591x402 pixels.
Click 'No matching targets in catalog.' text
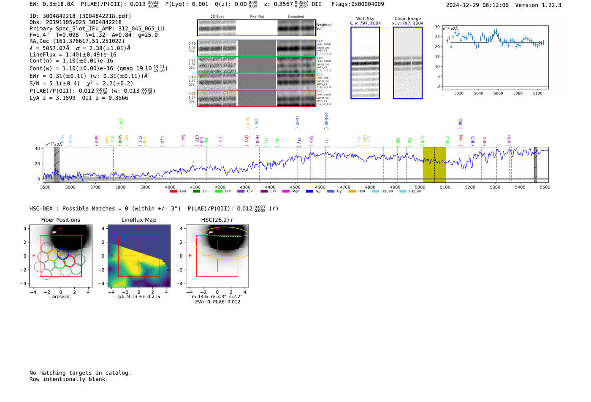click(x=80, y=373)
